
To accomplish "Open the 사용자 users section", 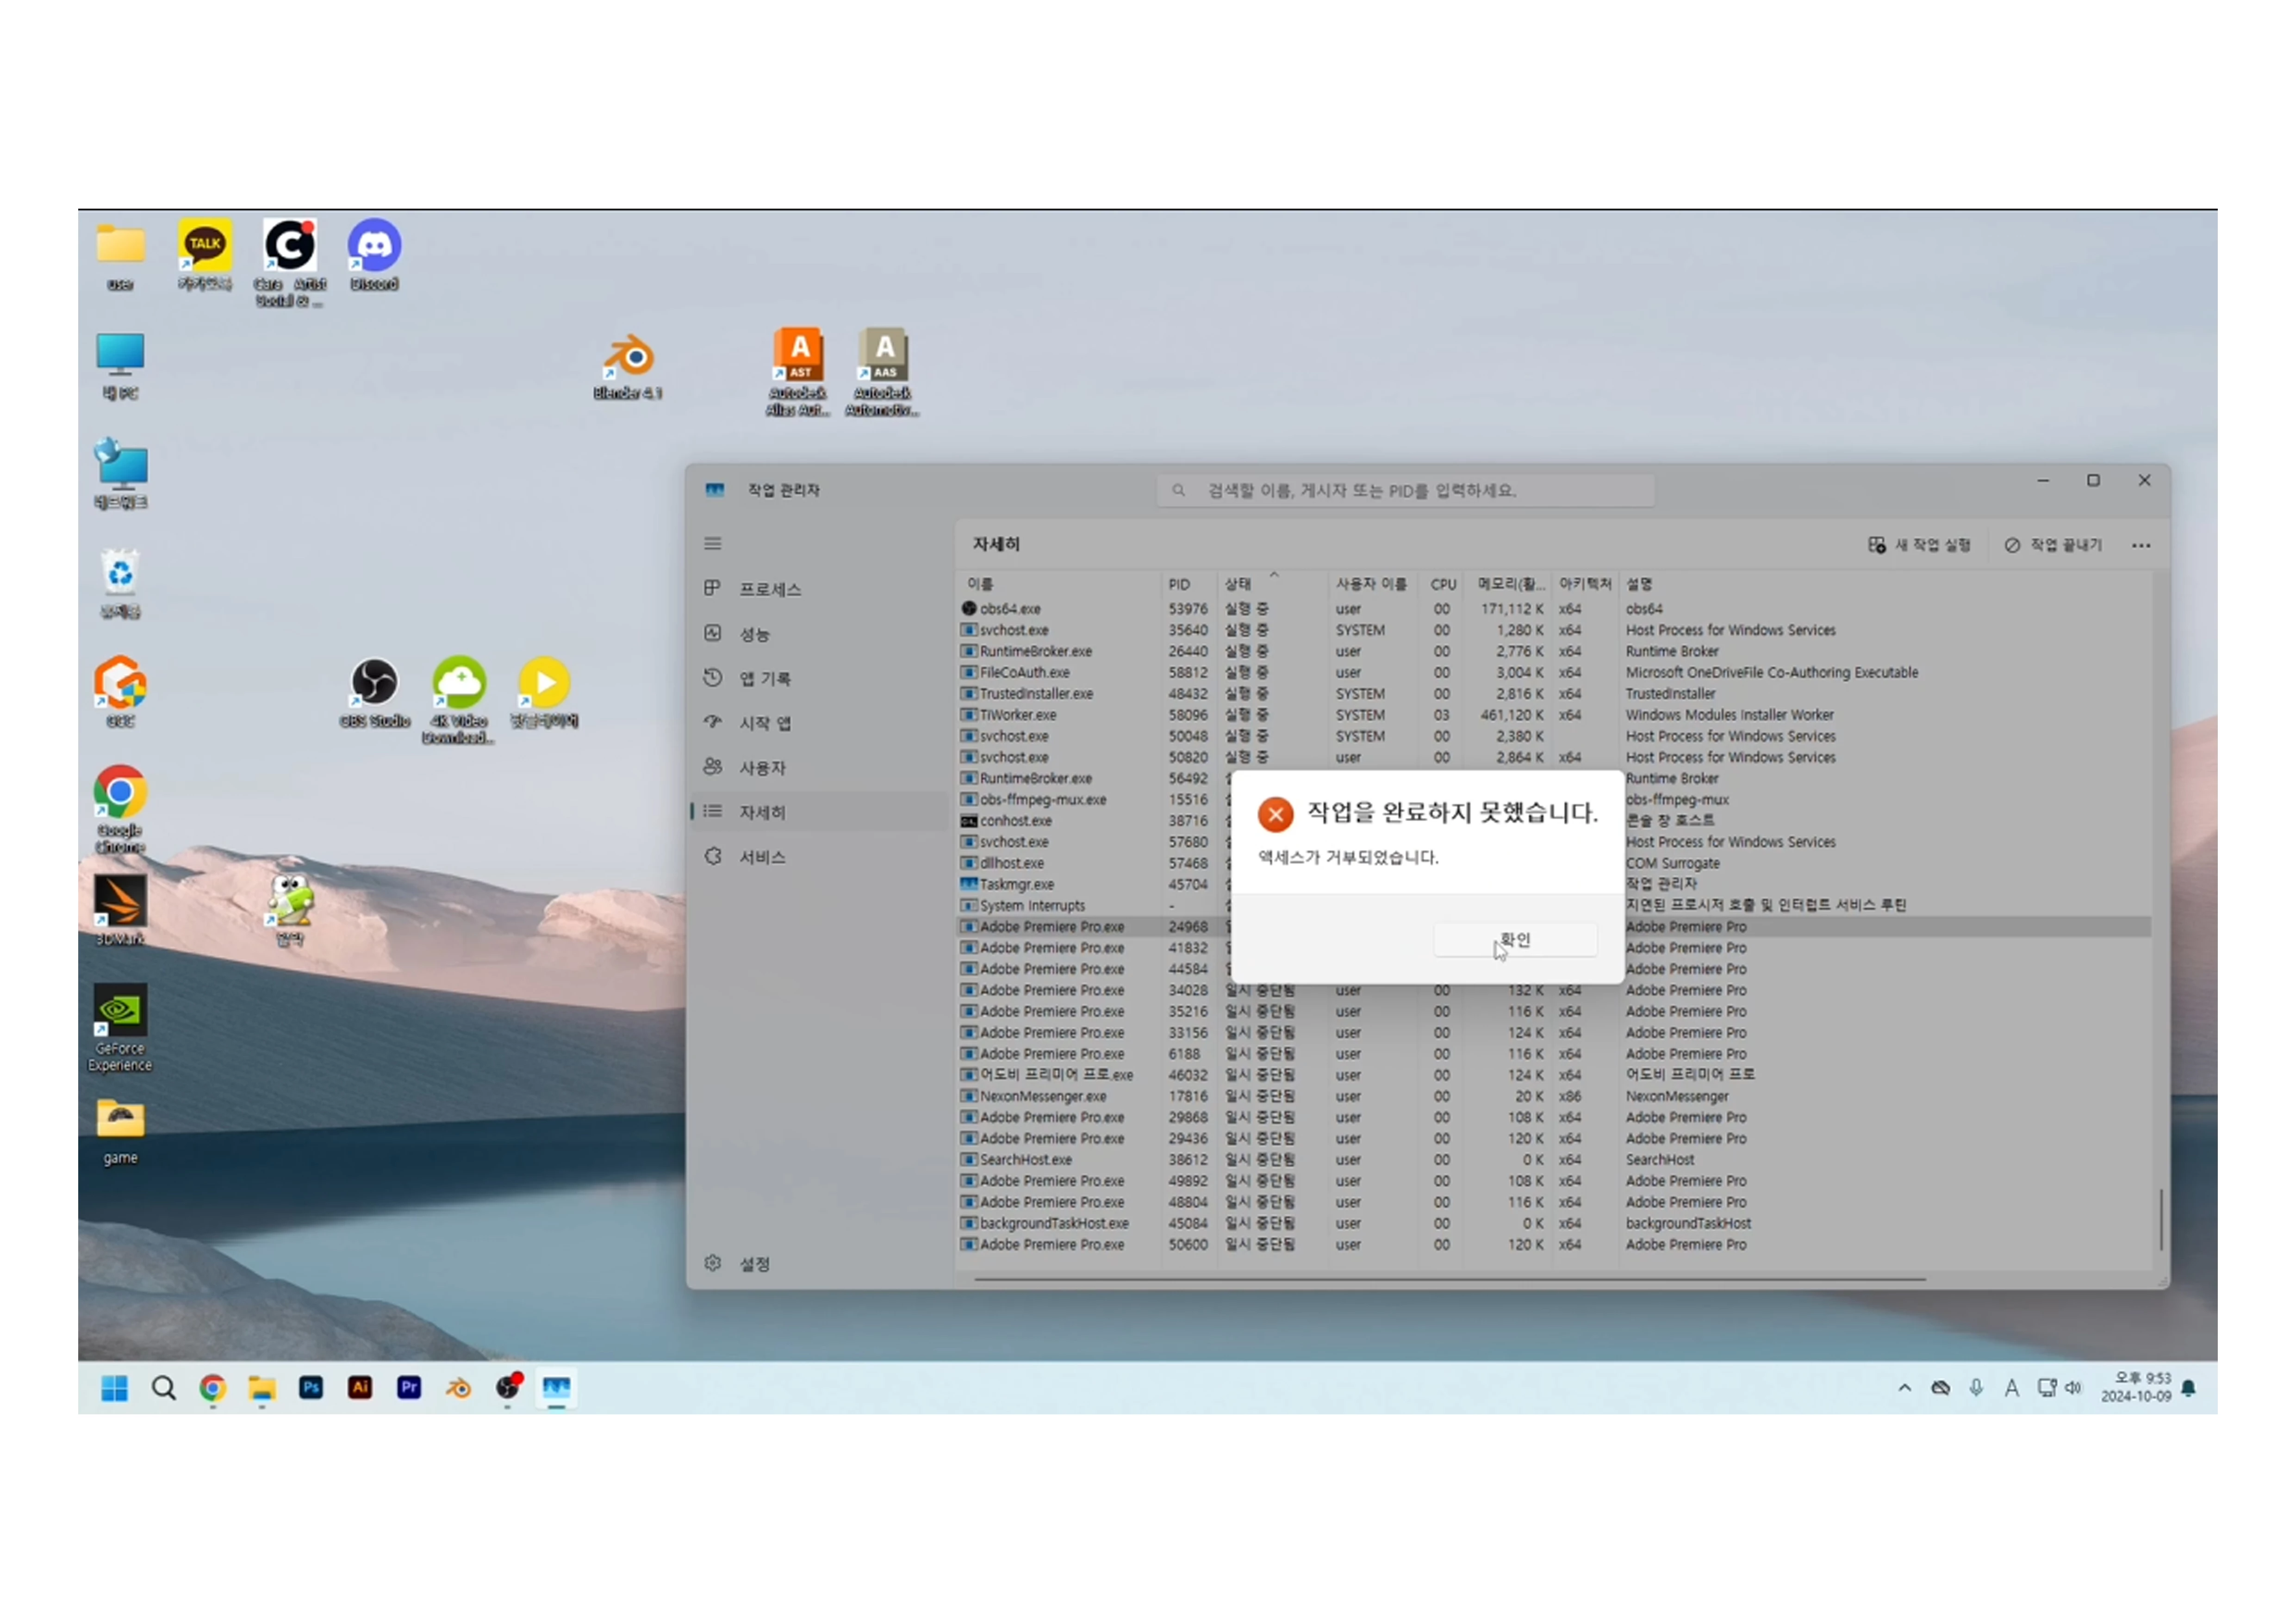I will 762,768.
